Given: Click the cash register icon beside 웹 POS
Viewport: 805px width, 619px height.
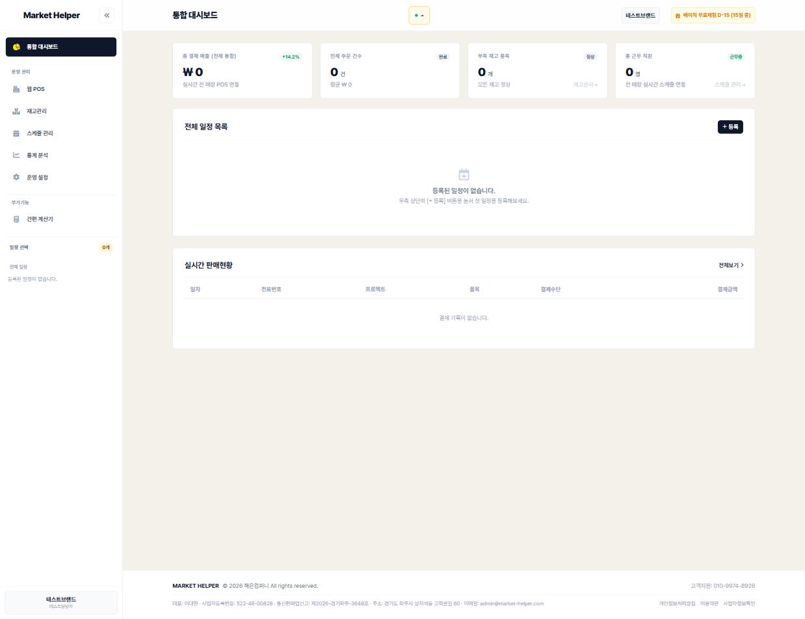Looking at the screenshot, I should click(x=16, y=89).
